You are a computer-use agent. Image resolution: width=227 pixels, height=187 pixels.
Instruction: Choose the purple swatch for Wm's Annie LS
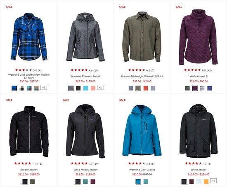click(x=195, y=88)
